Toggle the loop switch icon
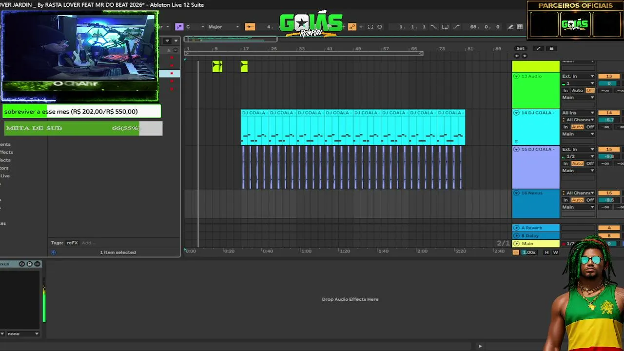This screenshot has height=351, width=624. [x=445, y=27]
